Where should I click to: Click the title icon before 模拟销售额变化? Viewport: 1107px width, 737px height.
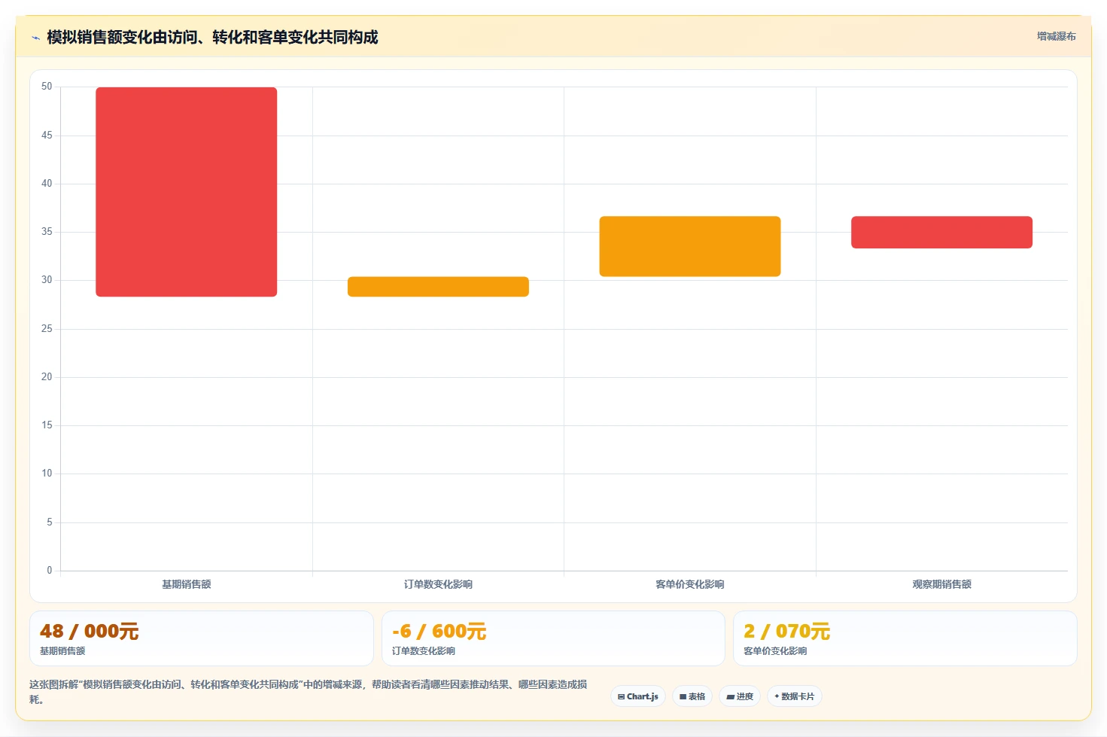click(35, 38)
